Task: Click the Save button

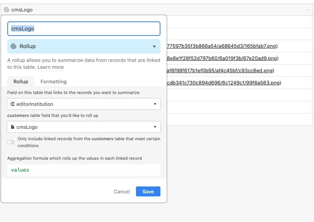Action: [148, 191]
